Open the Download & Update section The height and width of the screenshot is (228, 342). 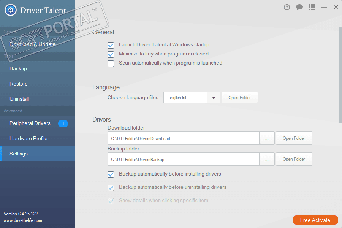click(38, 44)
